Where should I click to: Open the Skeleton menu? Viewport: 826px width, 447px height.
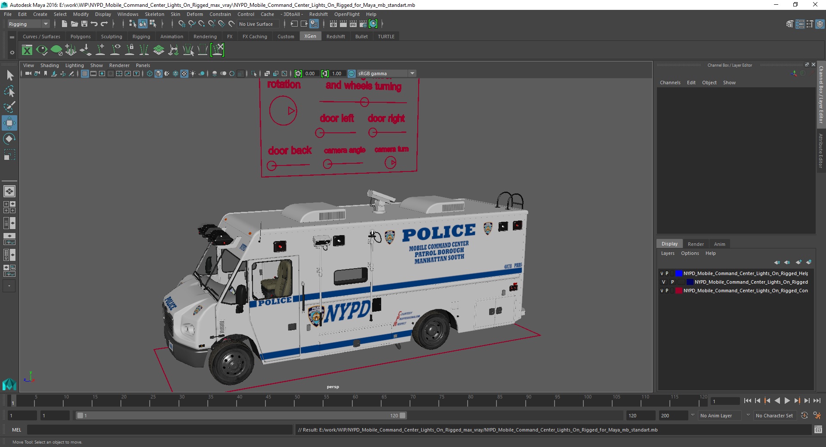coord(154,14)
